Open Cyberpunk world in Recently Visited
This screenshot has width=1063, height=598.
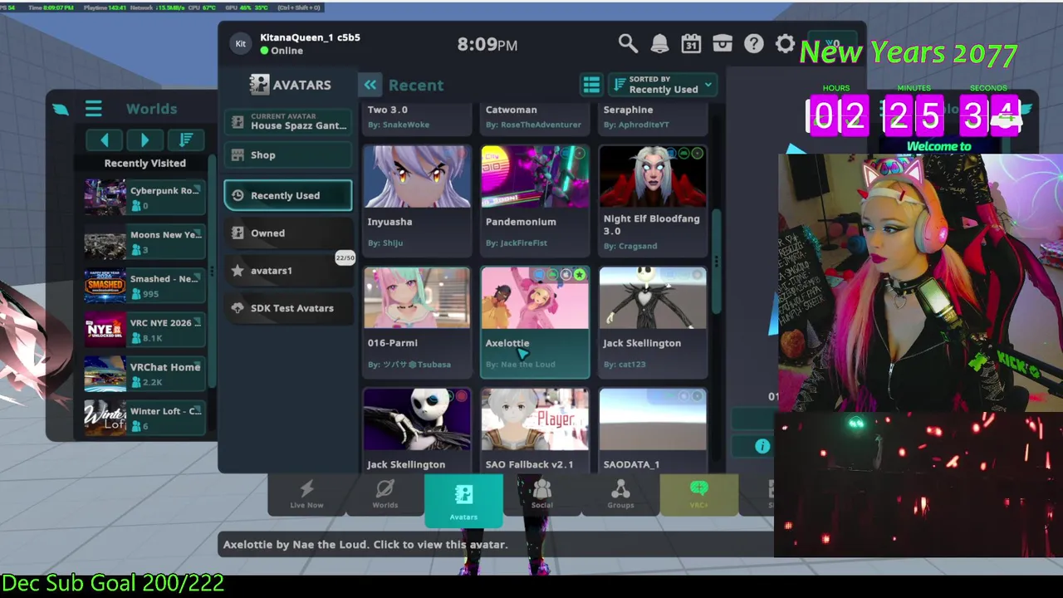coord(145,198)
